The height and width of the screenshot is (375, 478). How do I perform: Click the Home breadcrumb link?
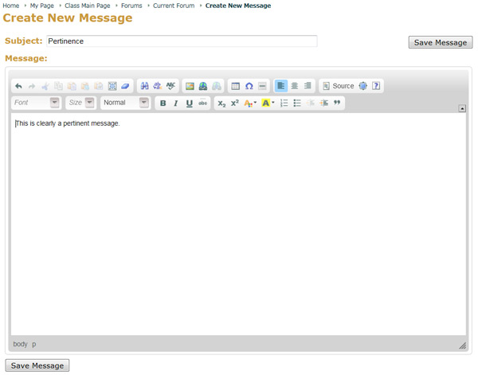[x=11, y=6]
